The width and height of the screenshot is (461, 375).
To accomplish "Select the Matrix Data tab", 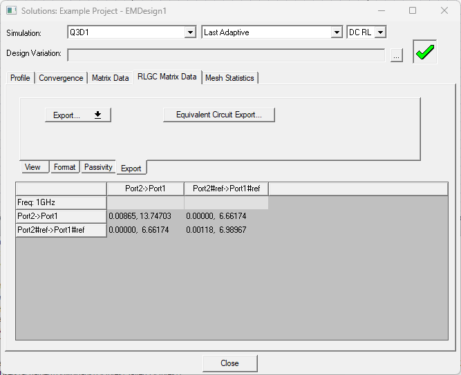I will click(111, 78).
